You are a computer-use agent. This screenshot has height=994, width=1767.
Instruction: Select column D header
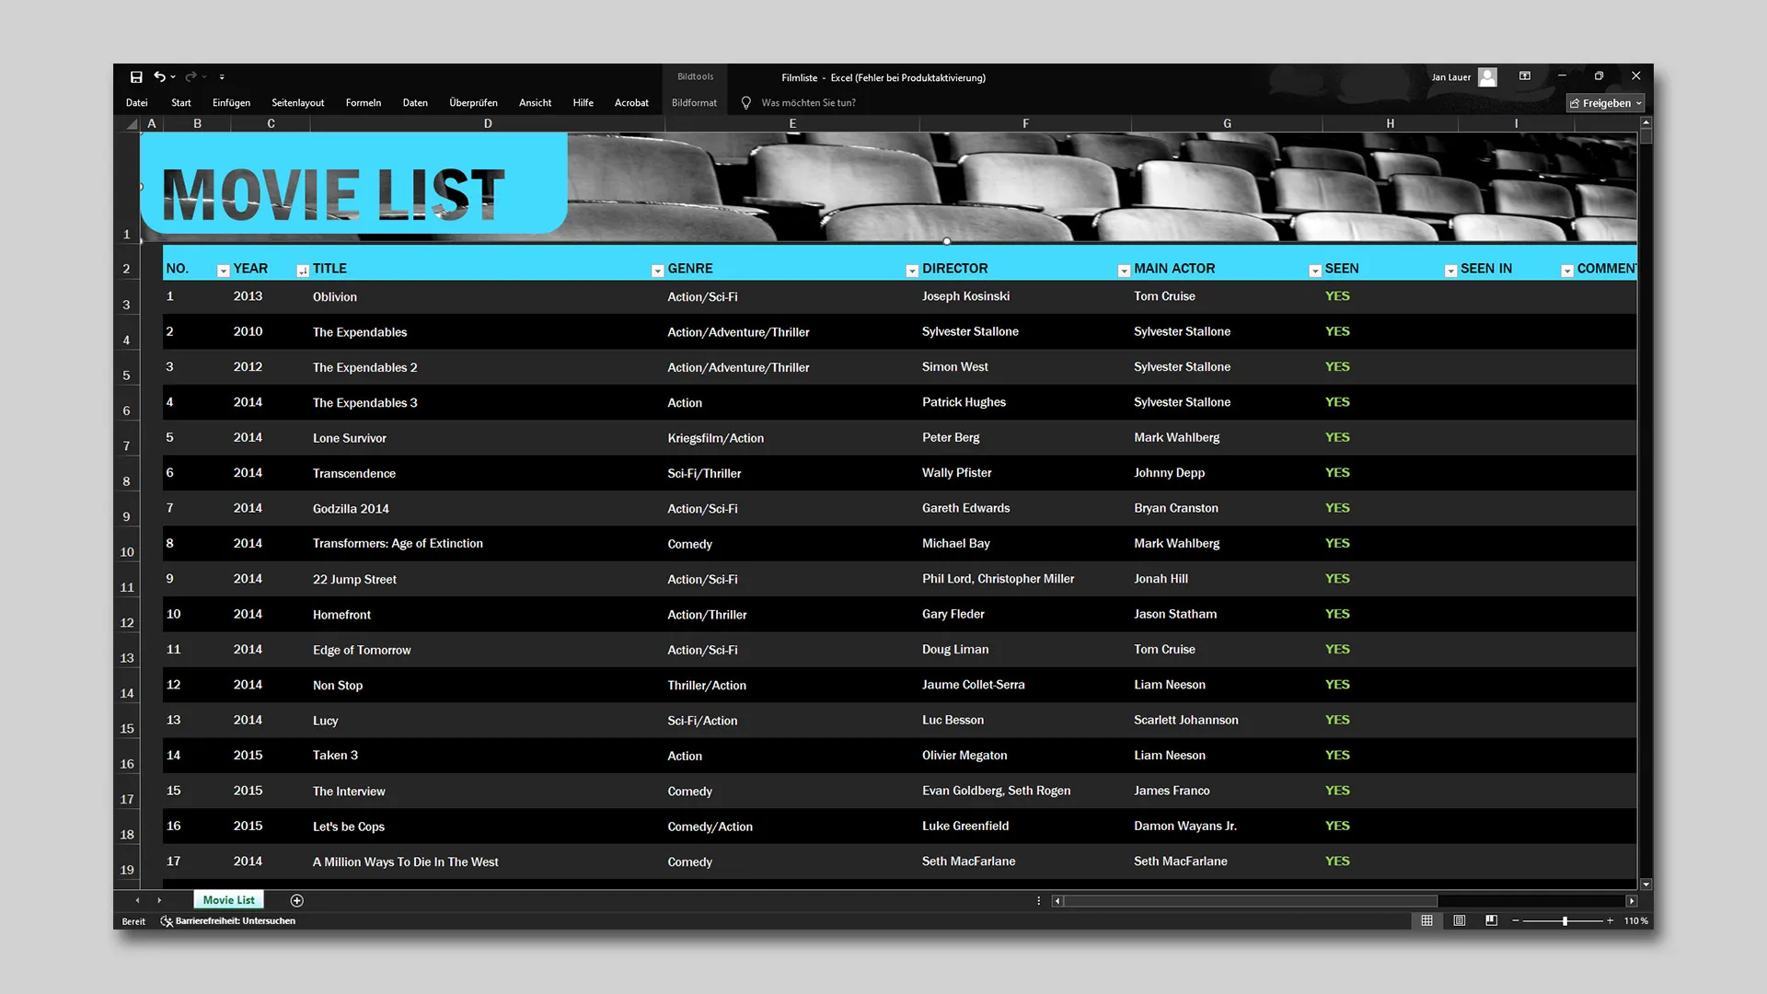click(x=488, y=123)
